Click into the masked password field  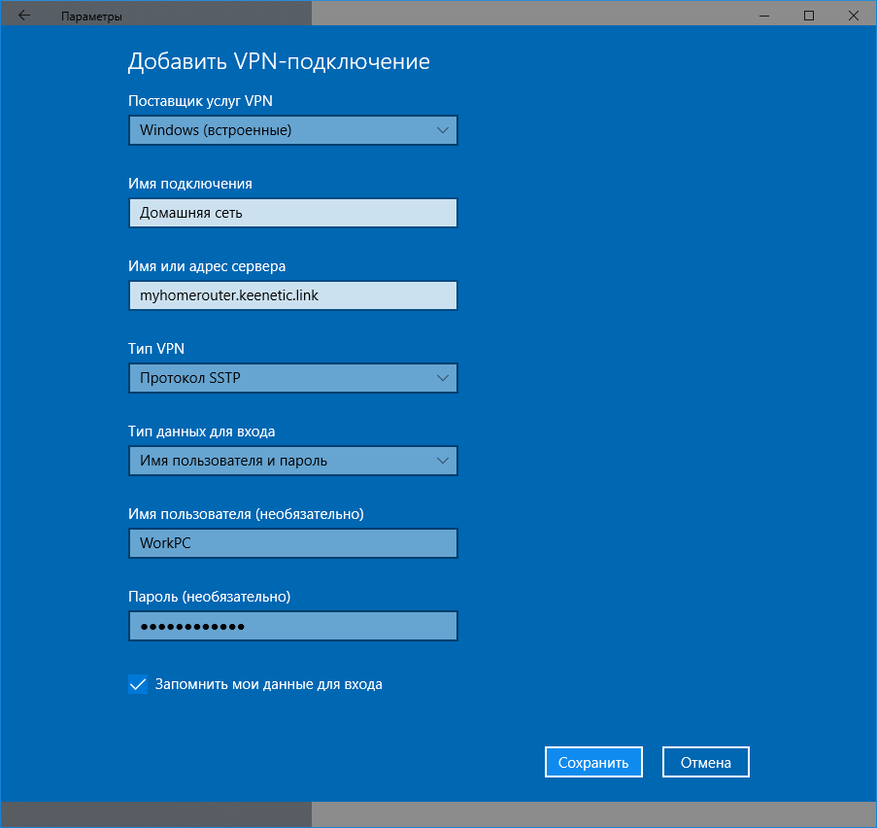tap(292, 626)
